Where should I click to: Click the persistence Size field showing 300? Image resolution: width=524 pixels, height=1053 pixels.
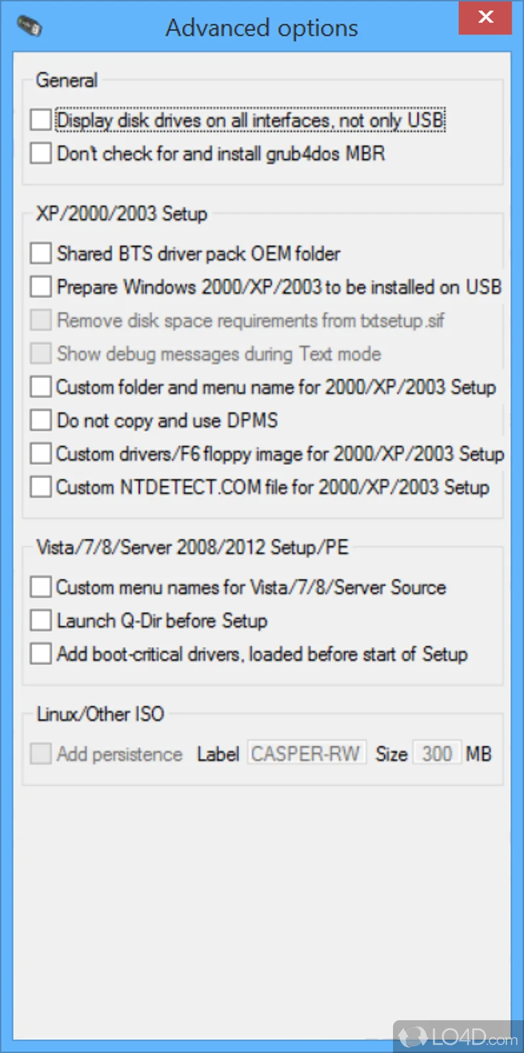tap(437, 754)
